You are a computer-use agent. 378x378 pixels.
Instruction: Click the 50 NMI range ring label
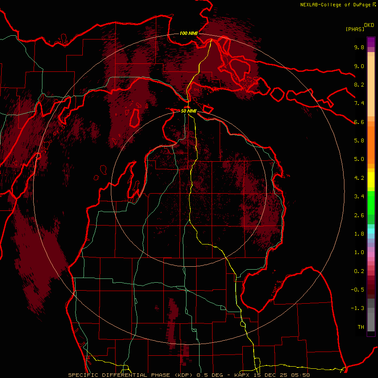point(189,111)
